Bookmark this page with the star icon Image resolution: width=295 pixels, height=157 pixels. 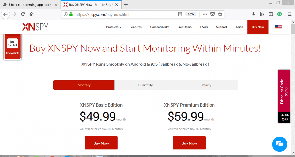point(220,14)
